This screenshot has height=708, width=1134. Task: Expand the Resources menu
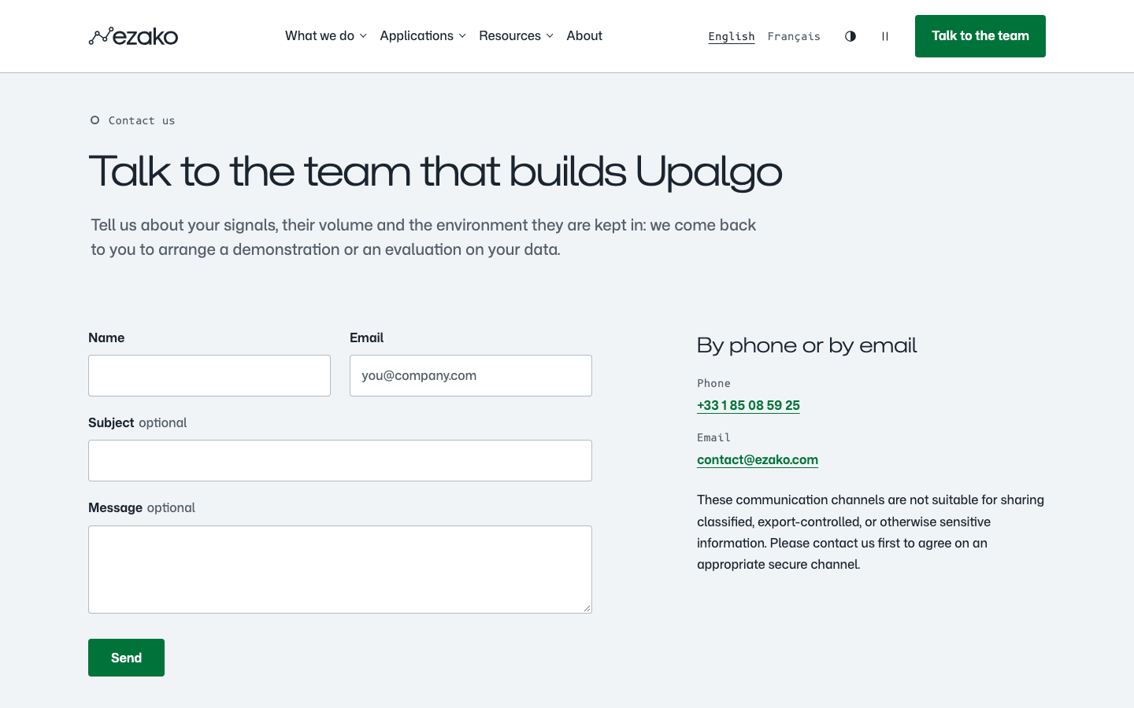(x=517, y=36)
